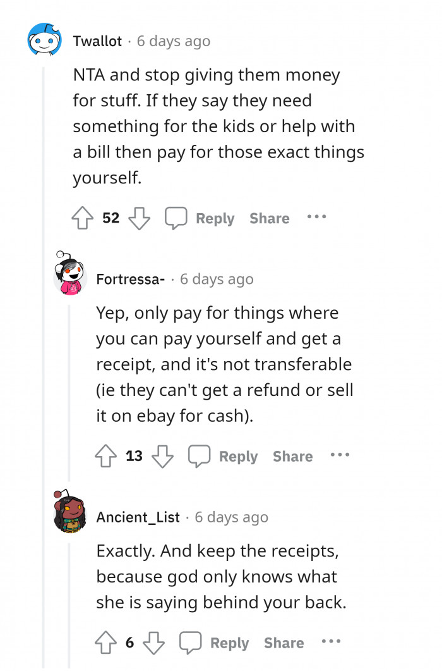
Task: Click Reply under Twallot's comment
Action: (x=215, y=218)
